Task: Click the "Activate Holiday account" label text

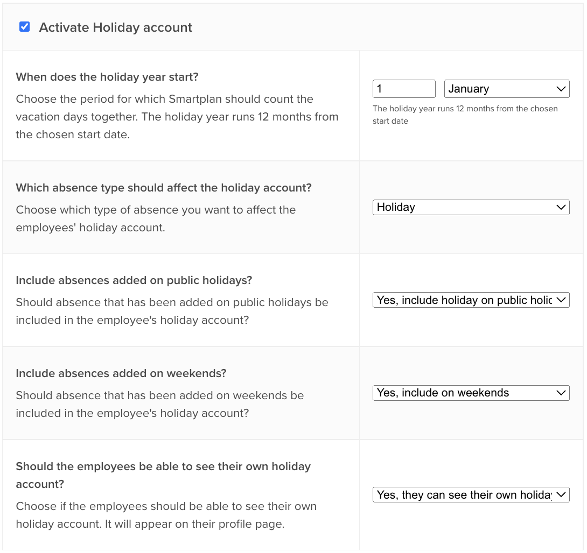Action: [115, 27]
